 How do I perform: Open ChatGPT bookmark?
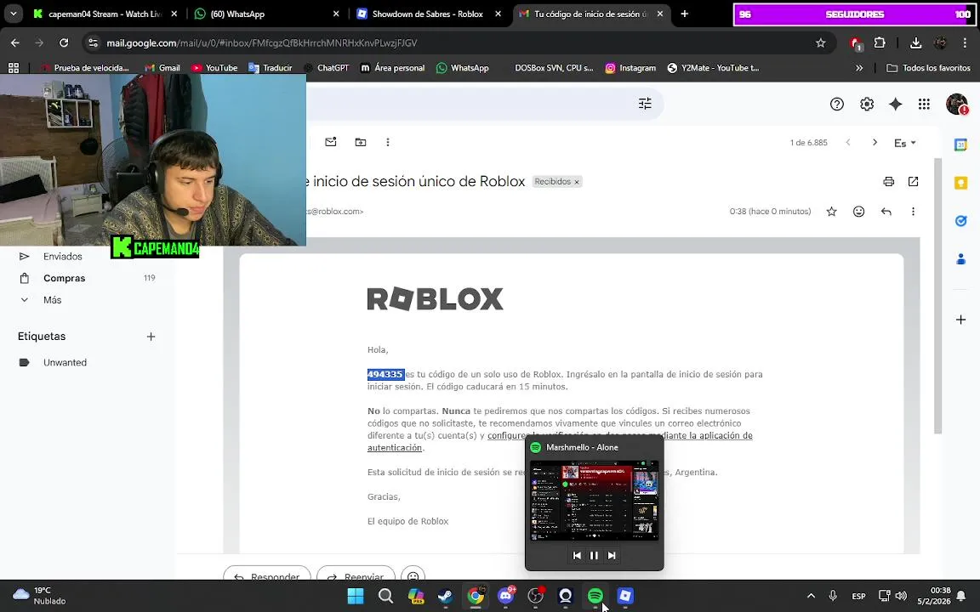click(326, 68)
